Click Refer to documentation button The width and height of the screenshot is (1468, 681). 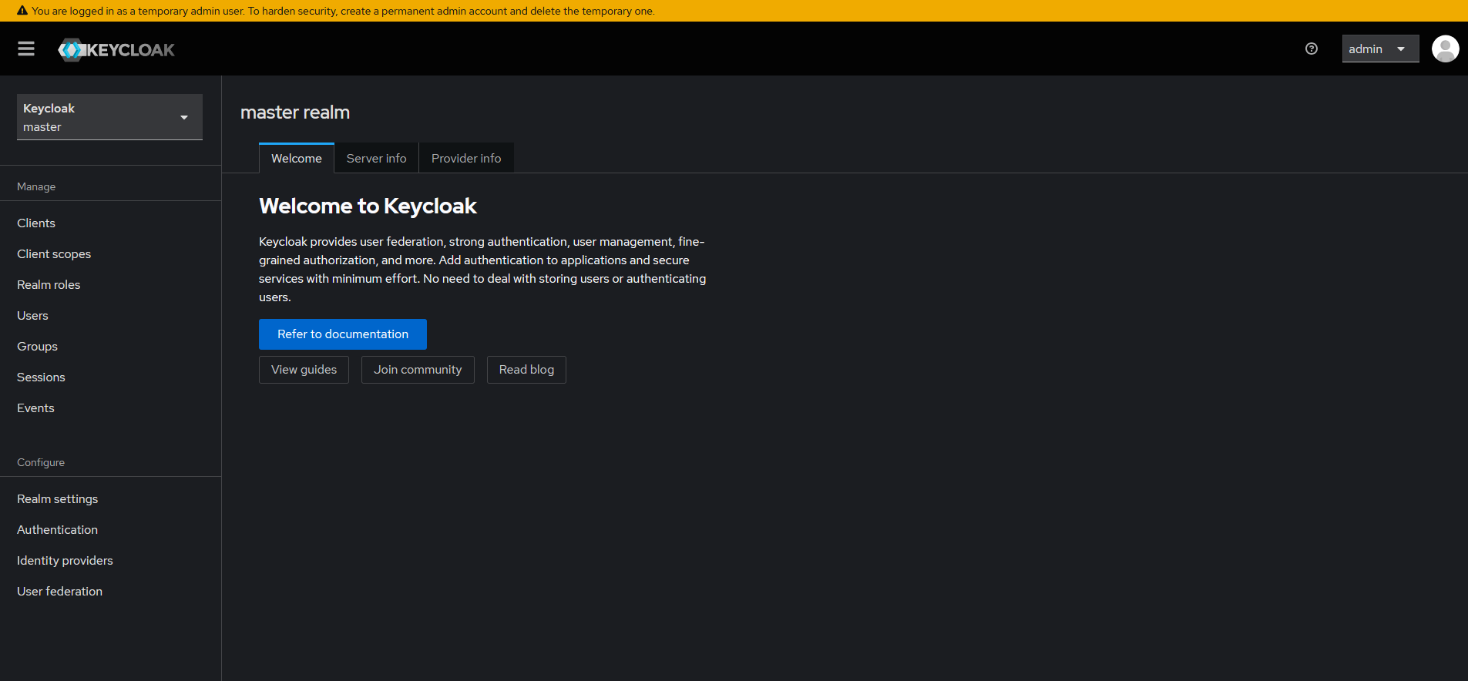click(x=343, y=334)
